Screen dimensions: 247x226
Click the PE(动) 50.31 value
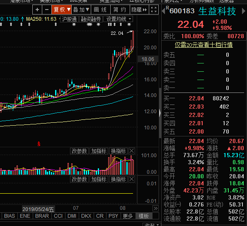pos(237,204)
